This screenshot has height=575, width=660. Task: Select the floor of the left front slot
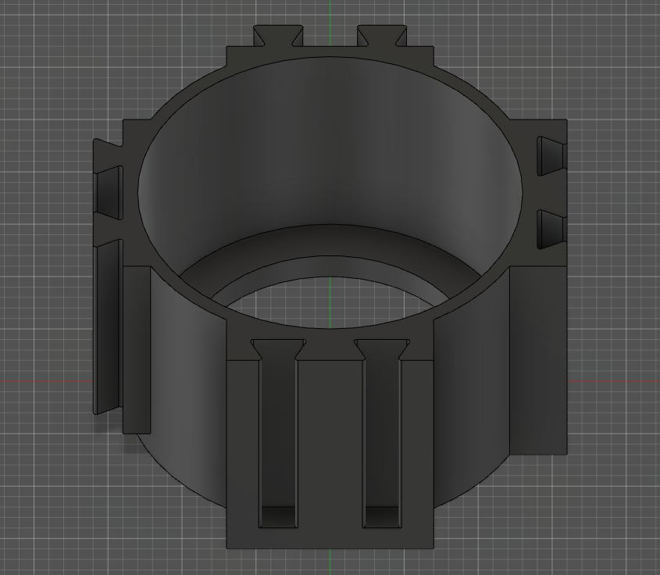click(278, 517)
